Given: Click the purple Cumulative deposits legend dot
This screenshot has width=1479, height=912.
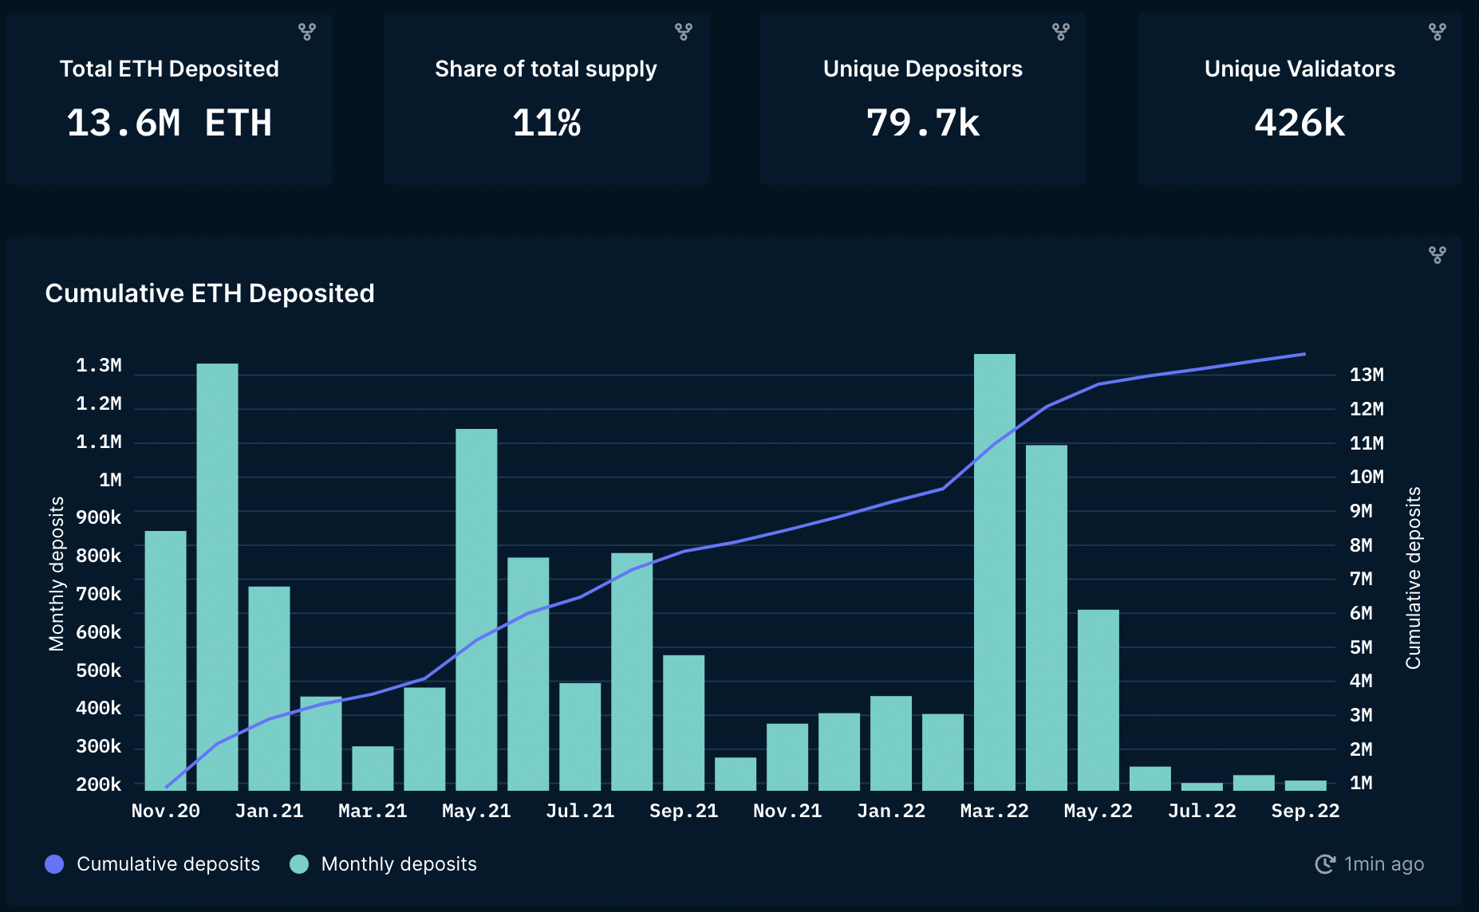Looking at the screenshot, I should [x=54, y=864].
